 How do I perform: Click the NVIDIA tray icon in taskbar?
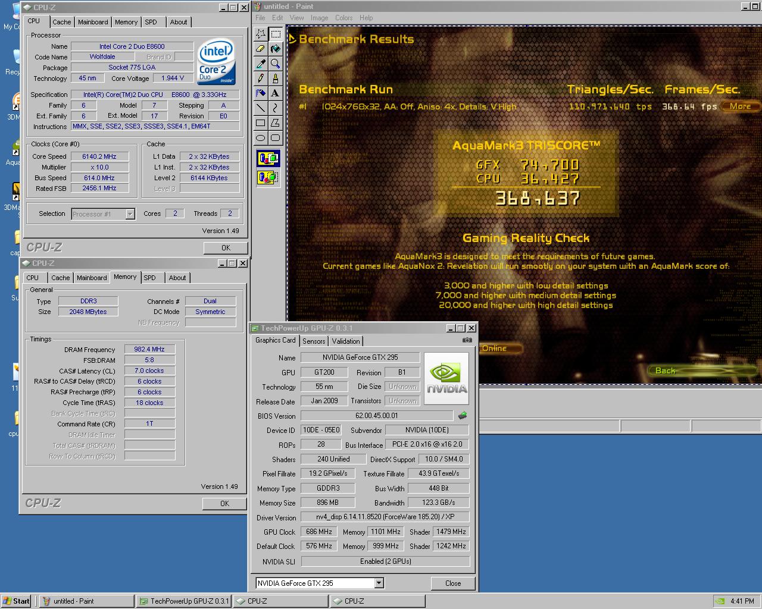point(720,601)
